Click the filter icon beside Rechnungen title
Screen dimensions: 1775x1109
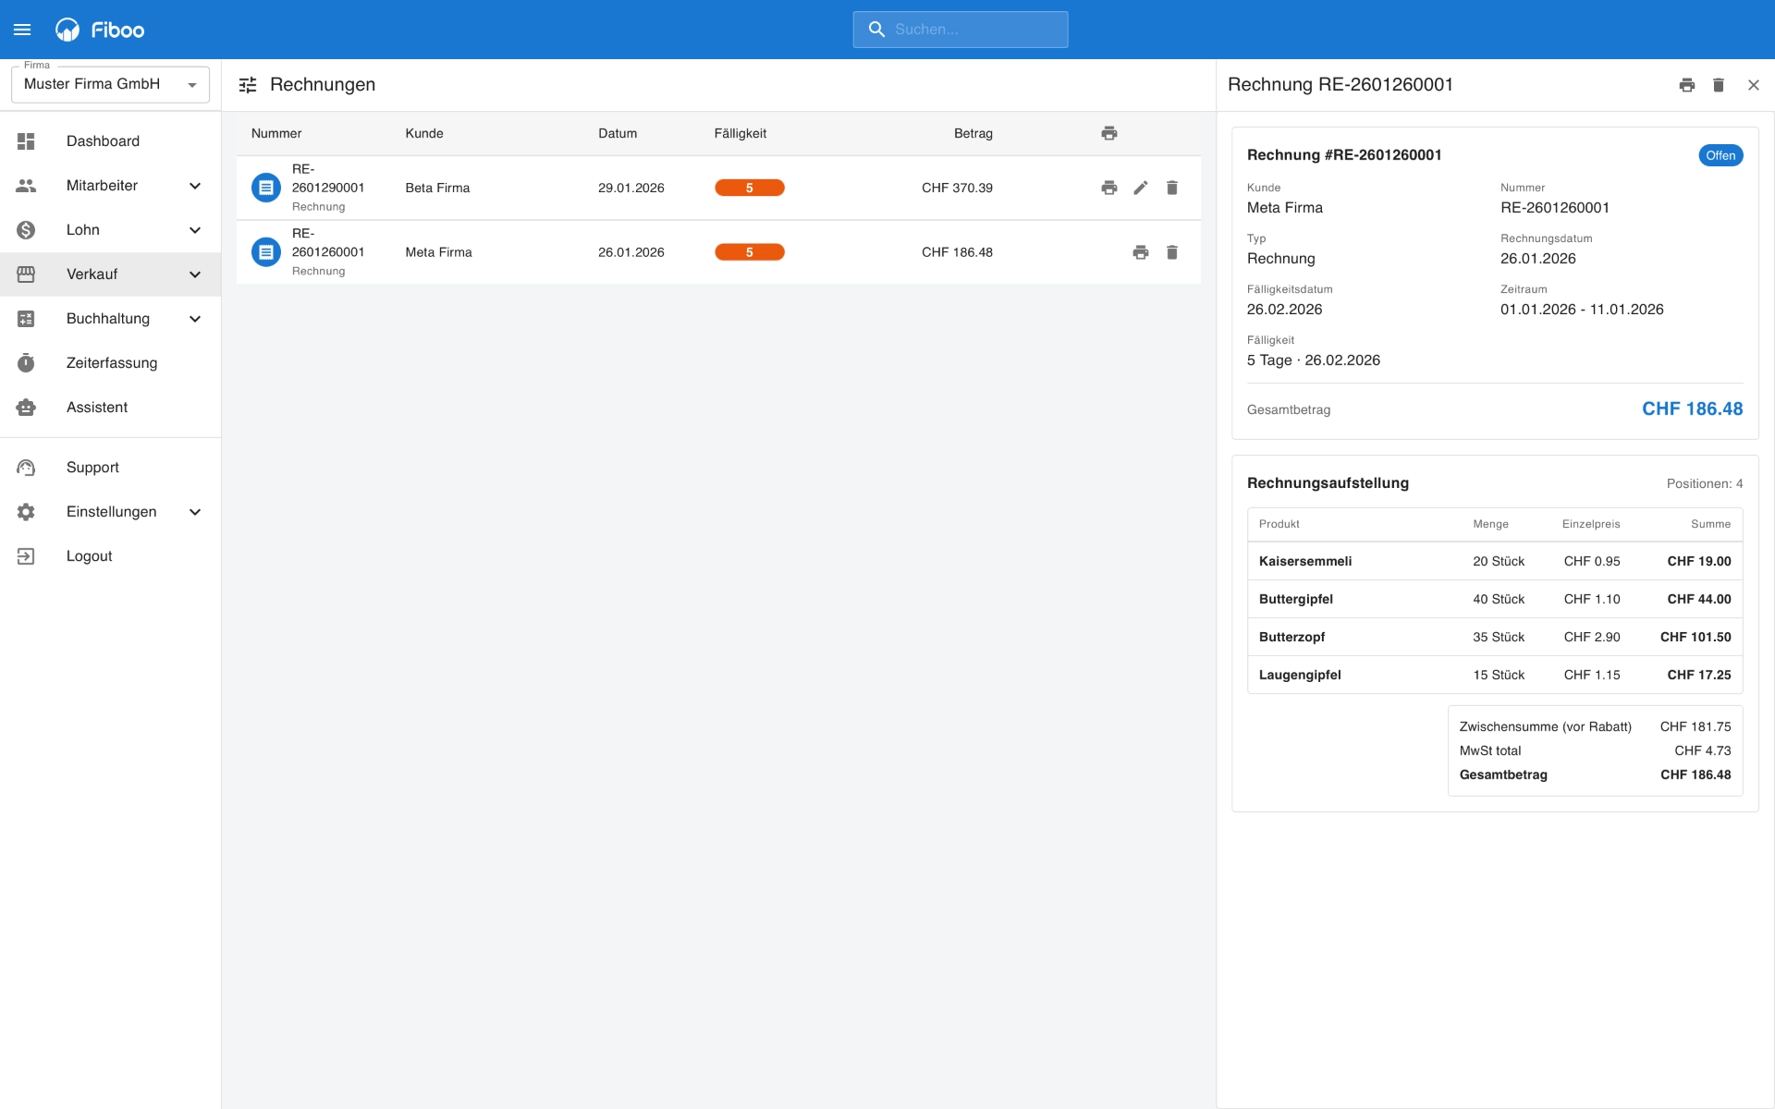[248, 85]
